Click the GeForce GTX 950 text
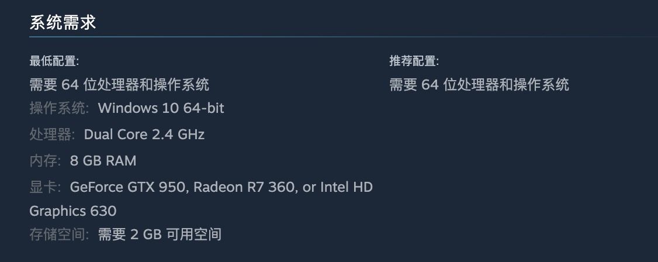The image size is (658, 262). point(127,187)
